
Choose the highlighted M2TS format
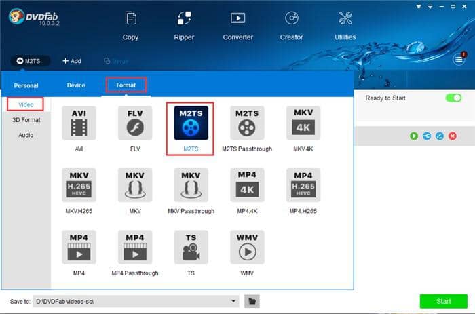tap(191, 123)
